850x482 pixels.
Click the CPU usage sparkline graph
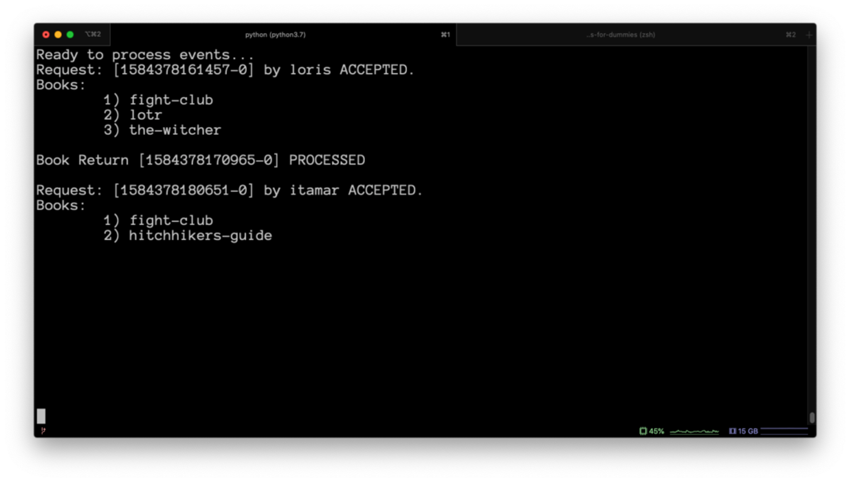click(694, 431)
